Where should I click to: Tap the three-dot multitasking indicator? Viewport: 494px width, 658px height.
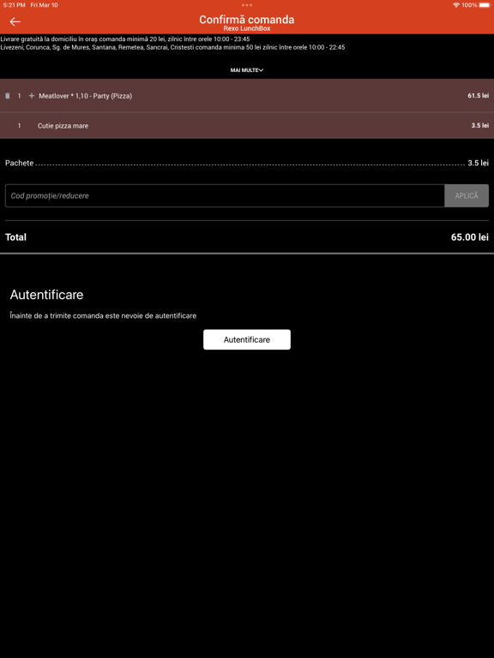(x=247, y=5)
